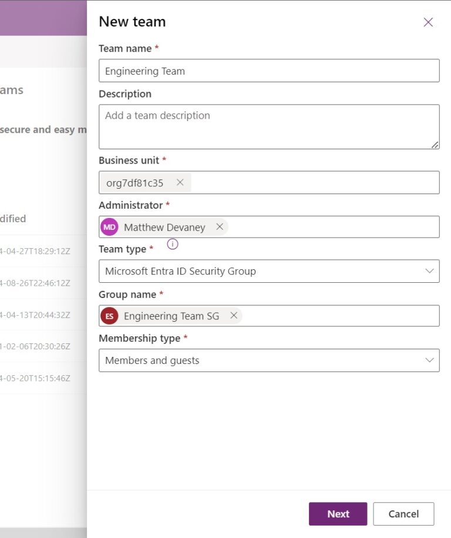Open the Team type info tooltip
This screenshot has width=451, height=538.
pyautogui.click(x=172, y=244)
